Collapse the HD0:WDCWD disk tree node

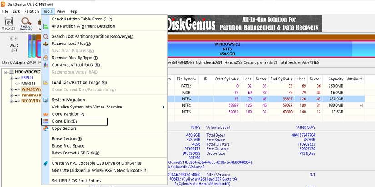[5, 72]
